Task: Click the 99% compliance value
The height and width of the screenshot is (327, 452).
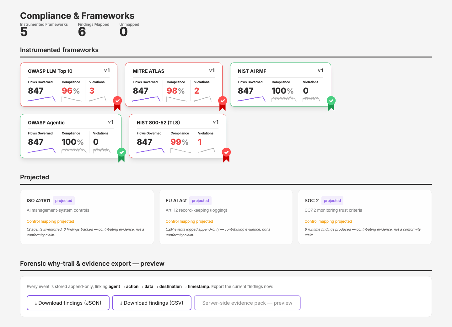Action: point(180,142)
